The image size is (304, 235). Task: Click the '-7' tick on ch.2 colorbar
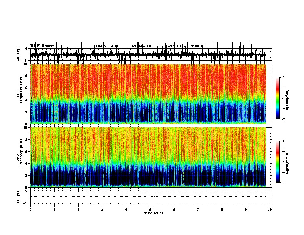click(283, 183)
